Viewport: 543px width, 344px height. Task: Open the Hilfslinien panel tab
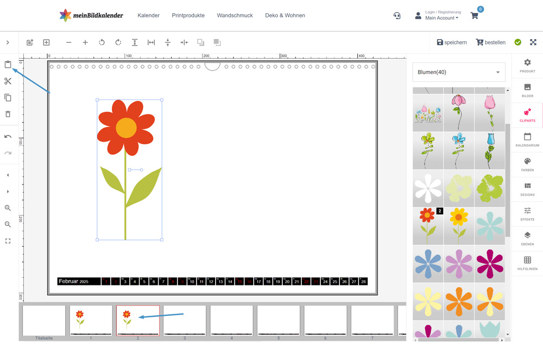tap(527, 264)
